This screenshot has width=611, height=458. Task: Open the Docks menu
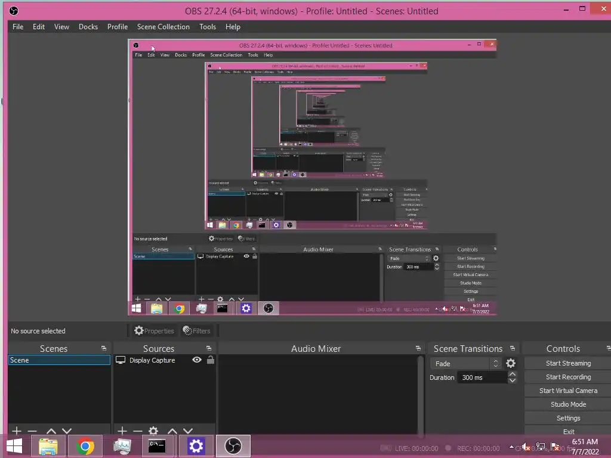88,27
